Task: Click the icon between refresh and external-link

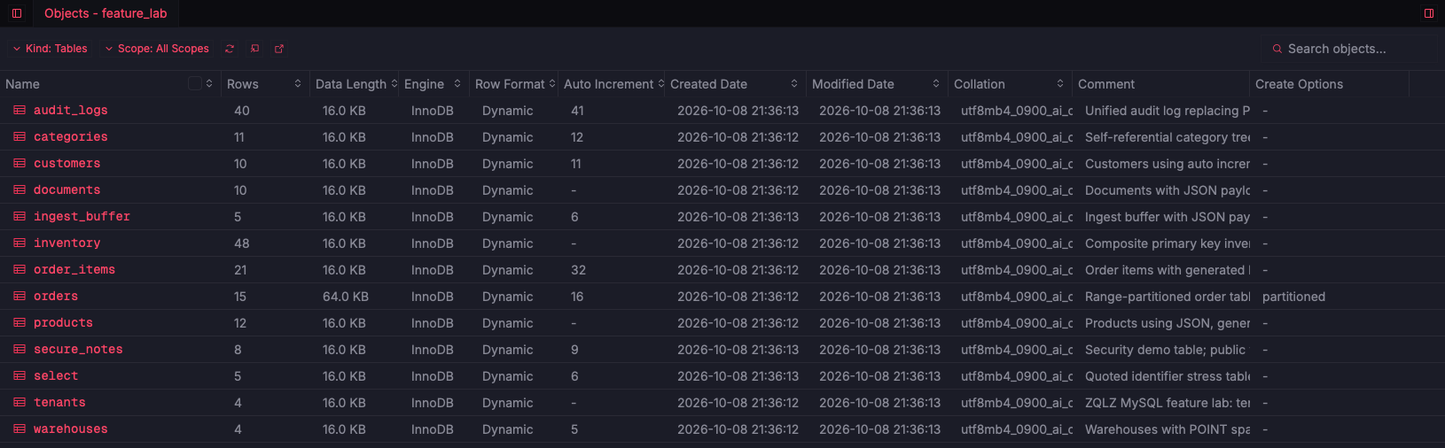Action: (254, 49)
